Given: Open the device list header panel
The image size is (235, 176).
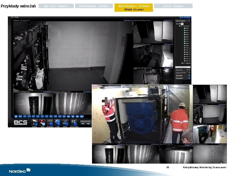Looking at the screenshot, I should click(183, 21).
